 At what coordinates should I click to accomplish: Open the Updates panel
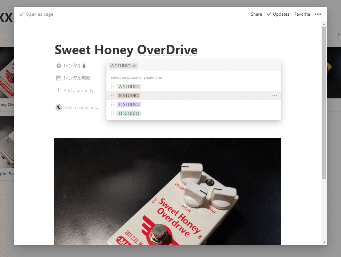(278, 14)
